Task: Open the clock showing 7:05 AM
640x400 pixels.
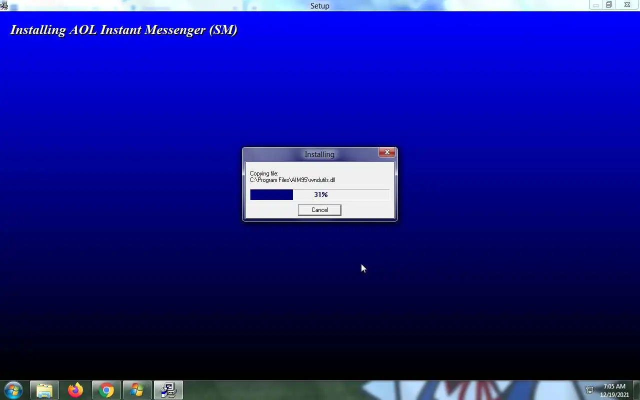Action: point(614,390)
